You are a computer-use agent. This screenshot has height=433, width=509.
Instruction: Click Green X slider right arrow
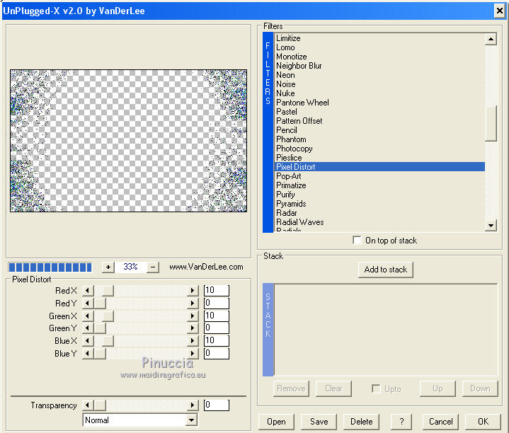point(192,316)
